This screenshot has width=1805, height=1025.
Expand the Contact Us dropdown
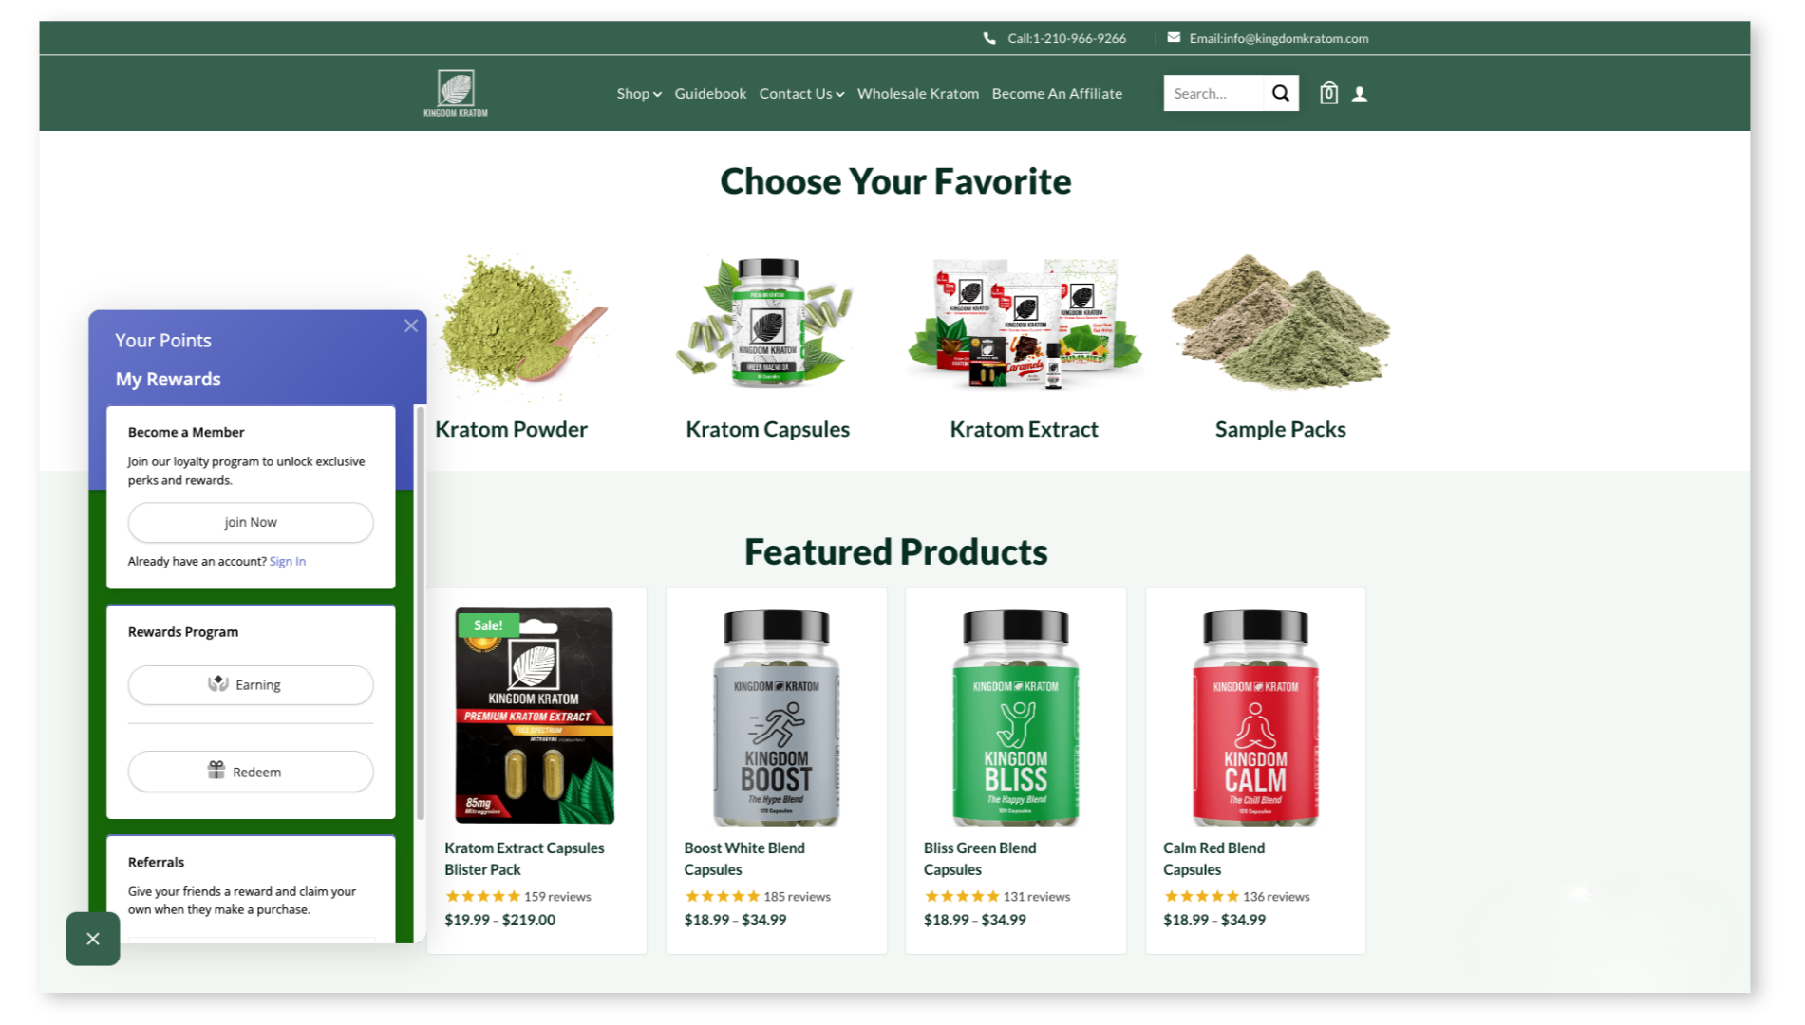click(801, 93)
